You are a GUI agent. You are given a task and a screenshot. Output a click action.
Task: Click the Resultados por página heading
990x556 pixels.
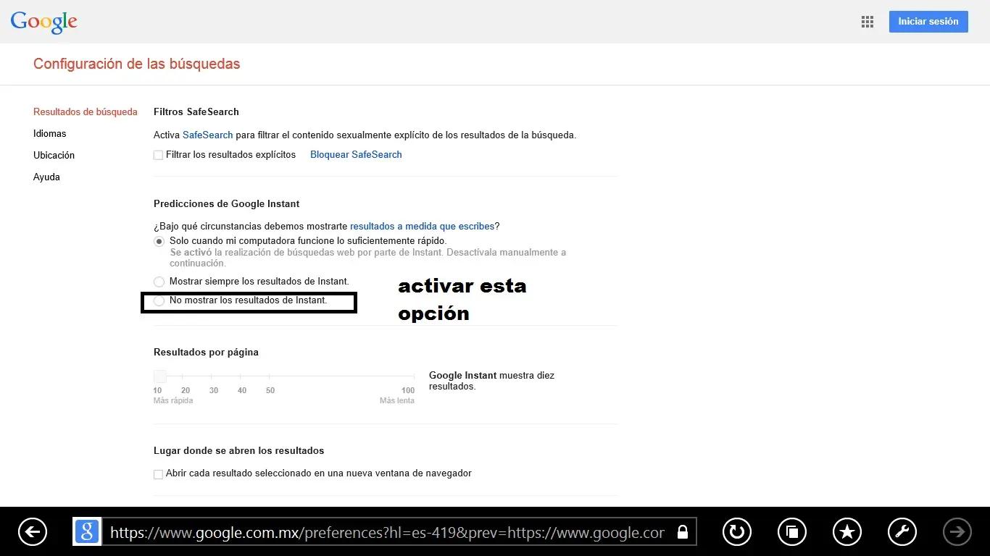pos(206,353)
